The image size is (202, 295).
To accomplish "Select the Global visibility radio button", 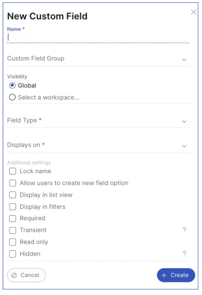I will (x=12, y=86).
